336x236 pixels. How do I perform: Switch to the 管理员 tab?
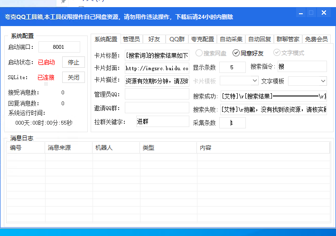131,39
